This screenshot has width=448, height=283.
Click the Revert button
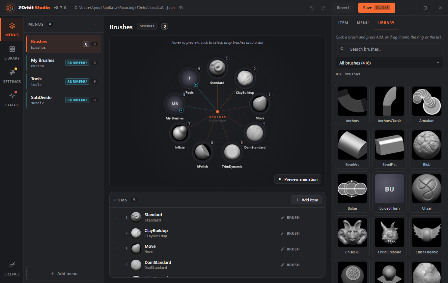coord(343,8)
